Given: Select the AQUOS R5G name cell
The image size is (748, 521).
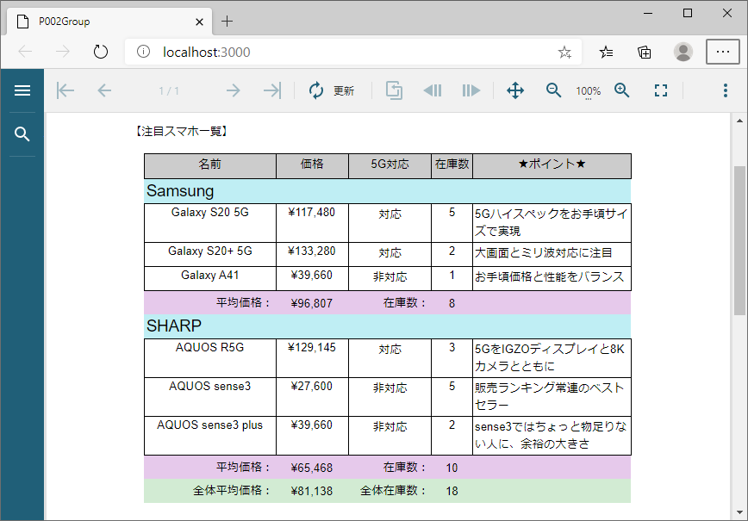Looking at the screenshot, I should point(210,358).
